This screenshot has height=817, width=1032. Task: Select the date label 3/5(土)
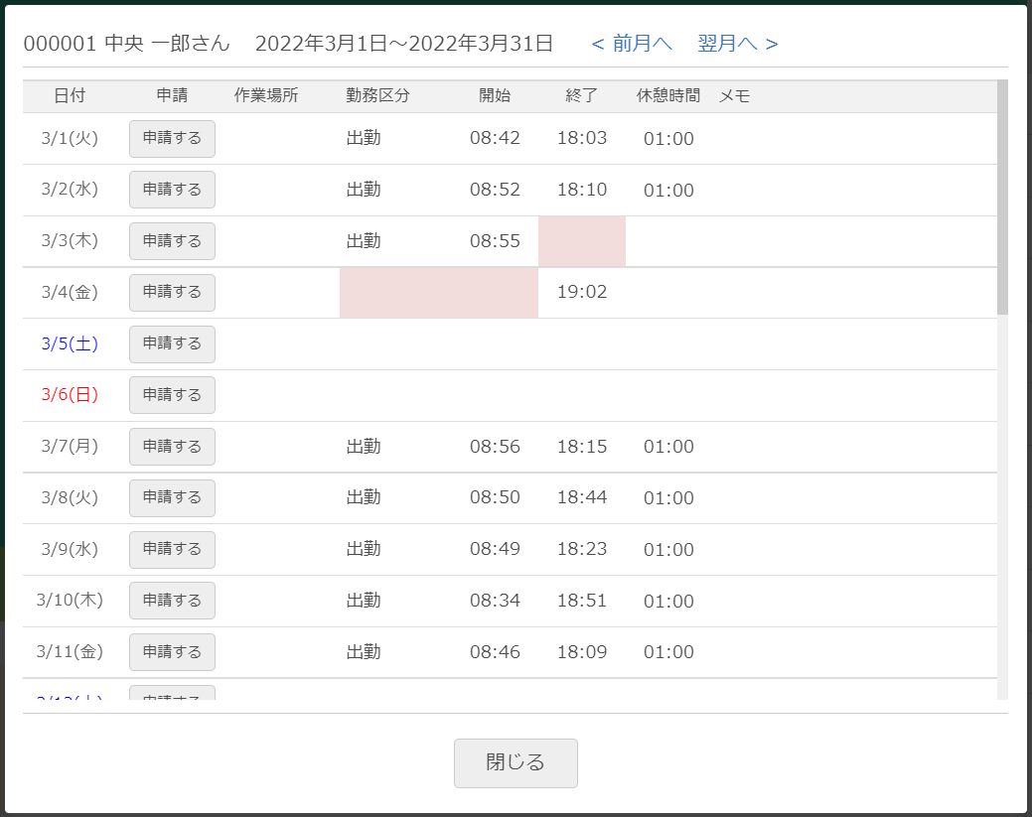coord(69,343)
